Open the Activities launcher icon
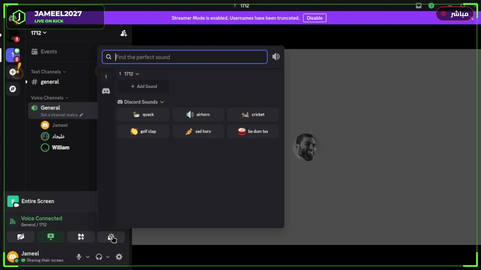The width and height of the screenshot is (481, 270). (81, 237)
